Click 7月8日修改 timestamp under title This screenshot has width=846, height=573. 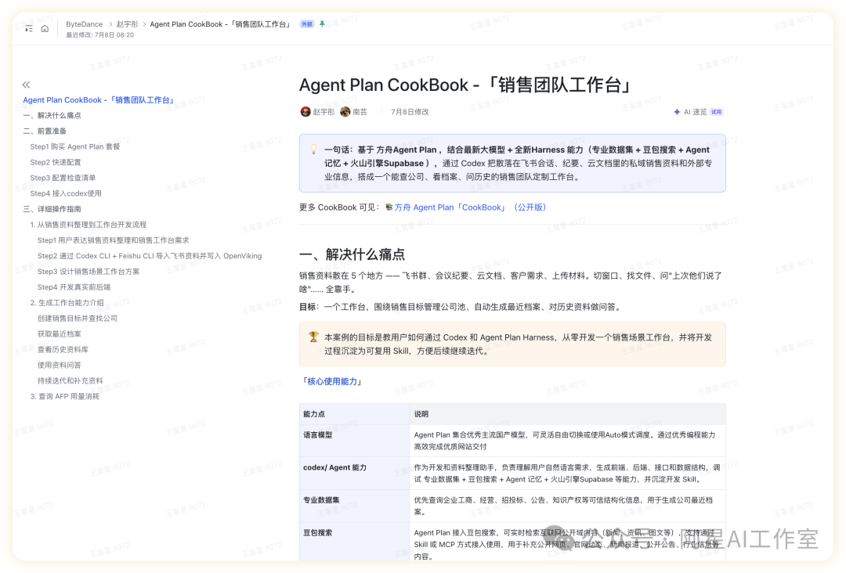[x=410, y=112]
